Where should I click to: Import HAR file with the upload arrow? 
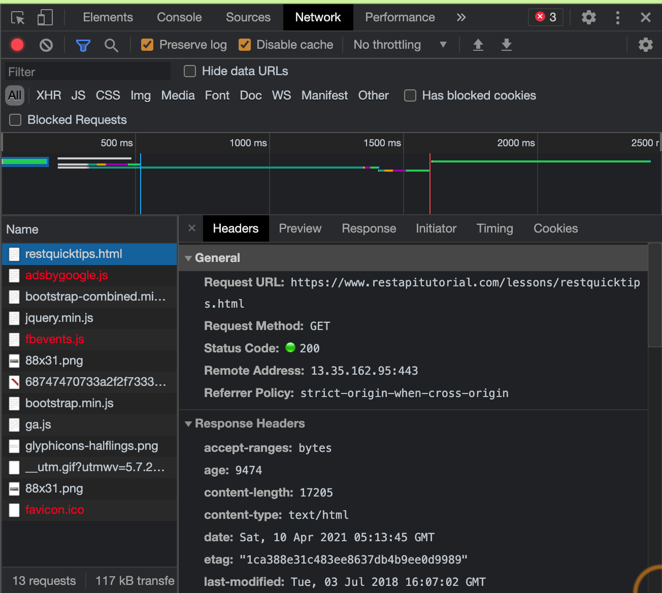[478, 45]
